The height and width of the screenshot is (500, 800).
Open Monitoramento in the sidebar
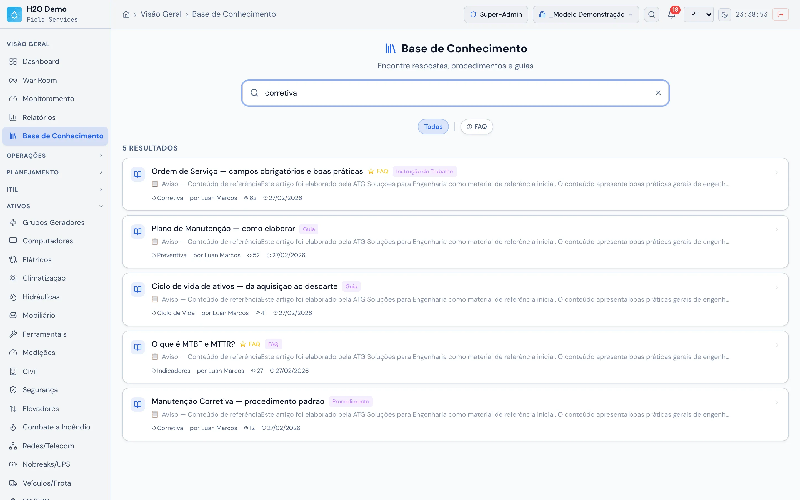[x=55, y=99]
